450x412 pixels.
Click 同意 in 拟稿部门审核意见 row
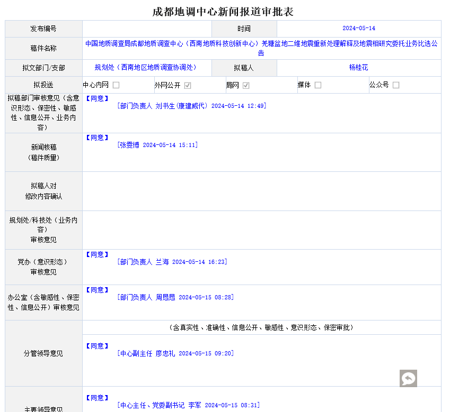coord(98,99)
